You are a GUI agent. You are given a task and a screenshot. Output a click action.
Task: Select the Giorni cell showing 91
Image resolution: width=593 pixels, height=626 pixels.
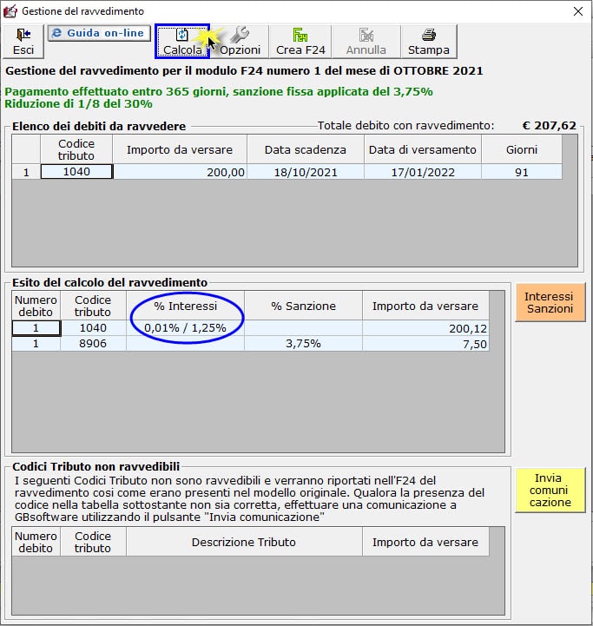pyautogui.click(x=522, y=172)
